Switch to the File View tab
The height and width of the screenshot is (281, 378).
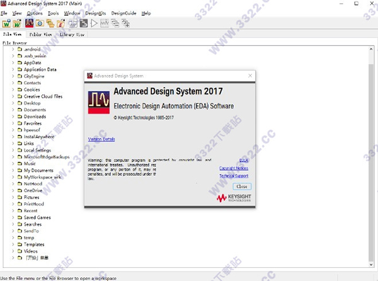click(x=12, y=34)
